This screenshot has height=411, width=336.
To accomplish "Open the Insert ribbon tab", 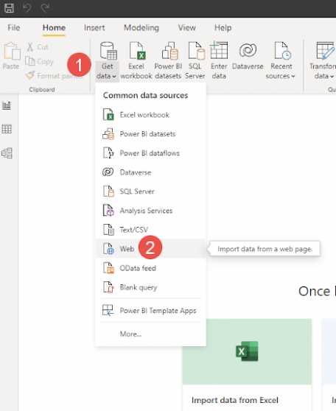I will tap(94, 28).
